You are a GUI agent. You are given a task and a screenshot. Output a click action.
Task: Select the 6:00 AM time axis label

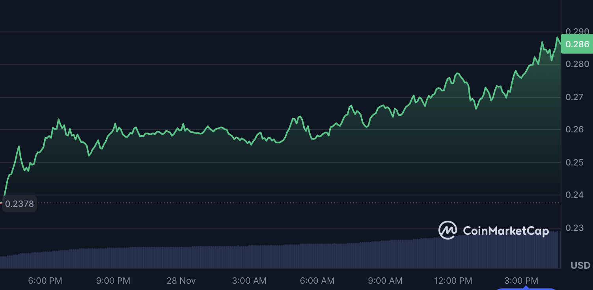(317, 281)
